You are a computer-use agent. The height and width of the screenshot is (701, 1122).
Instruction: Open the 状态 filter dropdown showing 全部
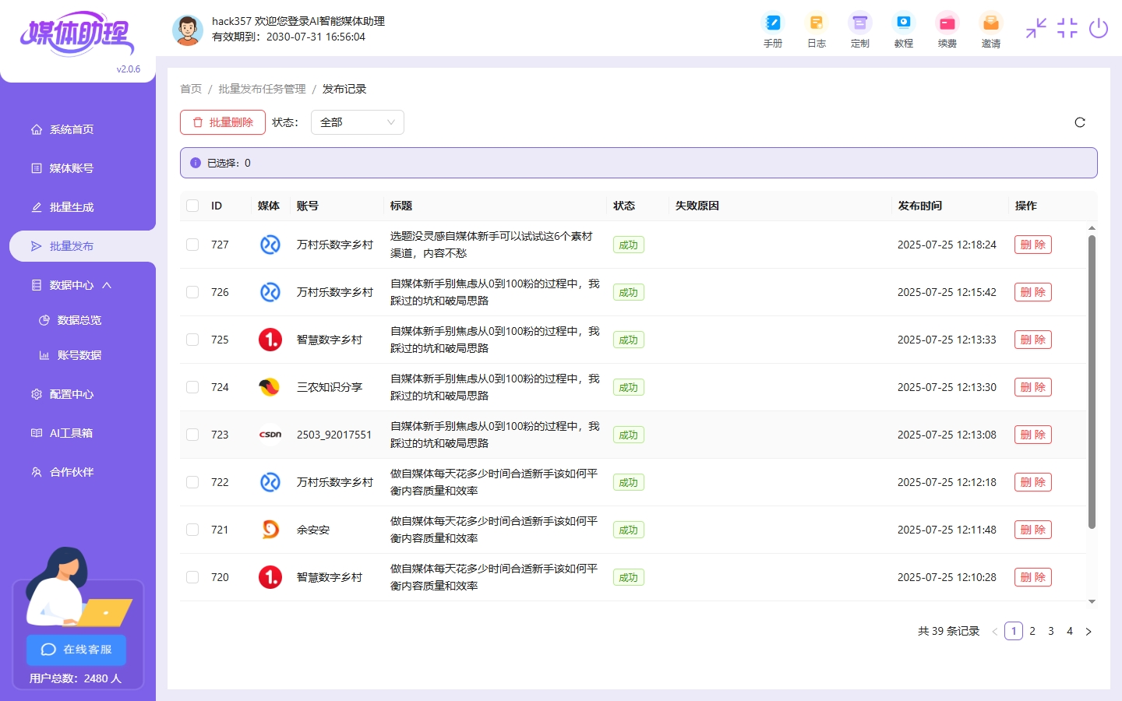click(357, 122)
